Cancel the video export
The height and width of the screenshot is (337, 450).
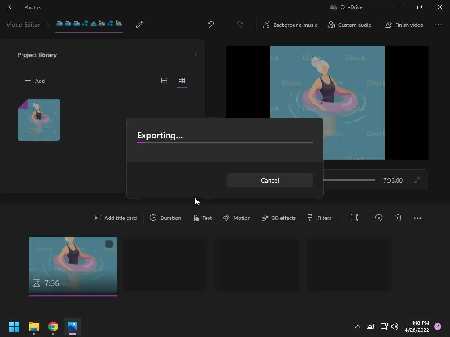[x=269, y=180]
